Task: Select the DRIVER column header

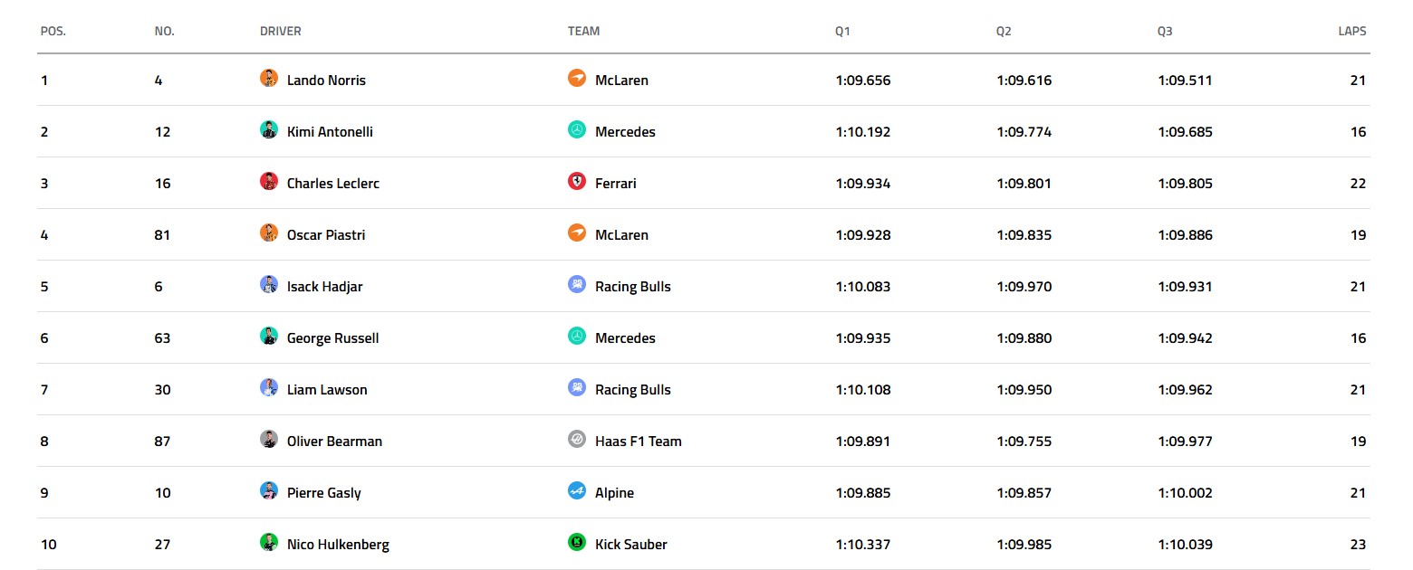Action: pos(280,31)
